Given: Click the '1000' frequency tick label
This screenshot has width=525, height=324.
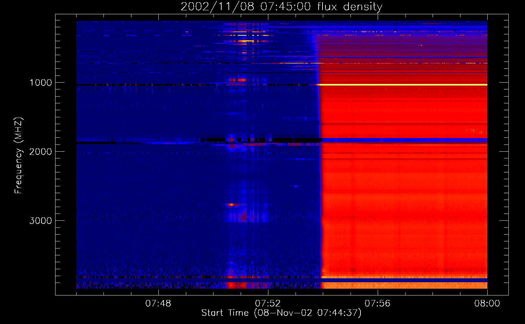Looking at the screenshot, I should [41, 83].
